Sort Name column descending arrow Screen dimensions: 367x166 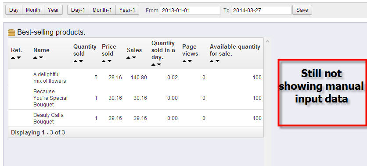point(41,58)
